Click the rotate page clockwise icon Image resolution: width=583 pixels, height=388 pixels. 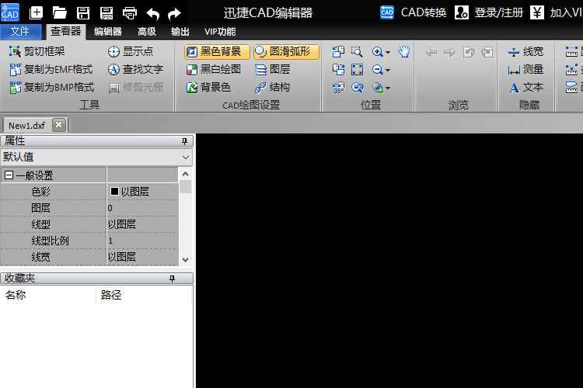click(x=338, y=69)
